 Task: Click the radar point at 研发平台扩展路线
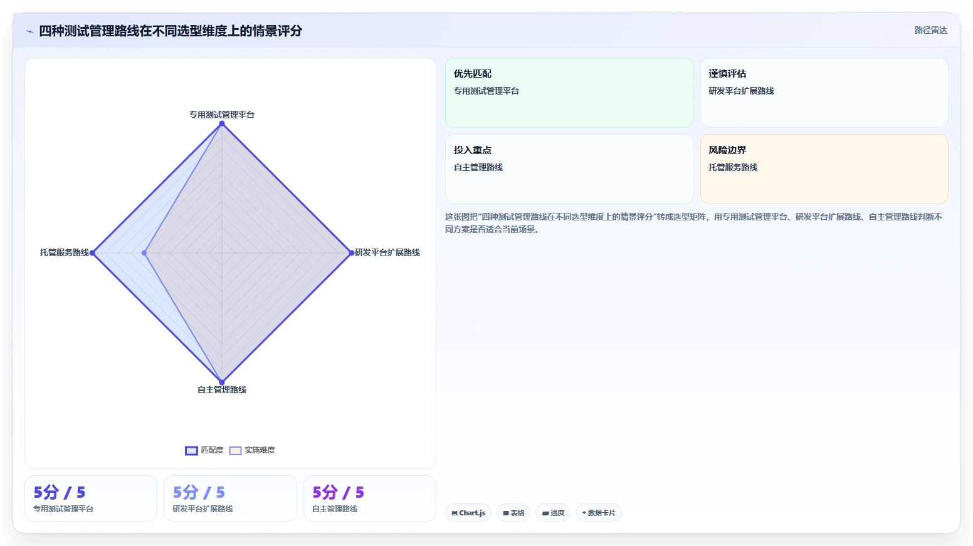pos(351,253)
